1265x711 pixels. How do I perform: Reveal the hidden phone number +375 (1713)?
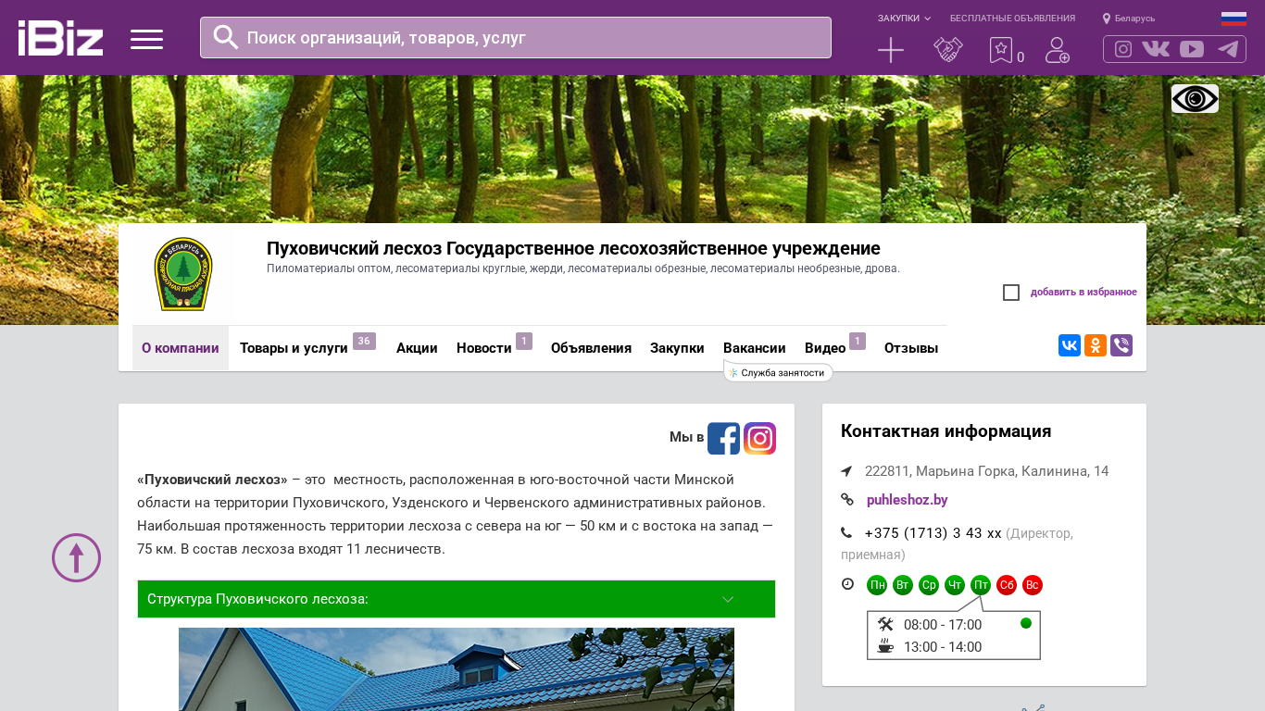tap(933, 533)
